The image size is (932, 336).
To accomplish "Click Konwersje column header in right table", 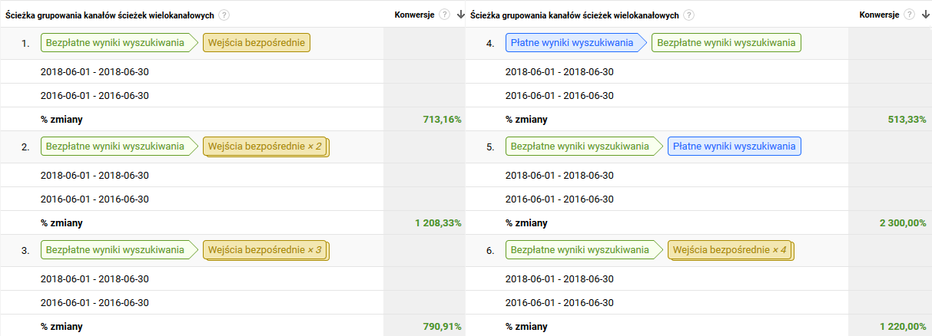I will (x=880, y=15).
